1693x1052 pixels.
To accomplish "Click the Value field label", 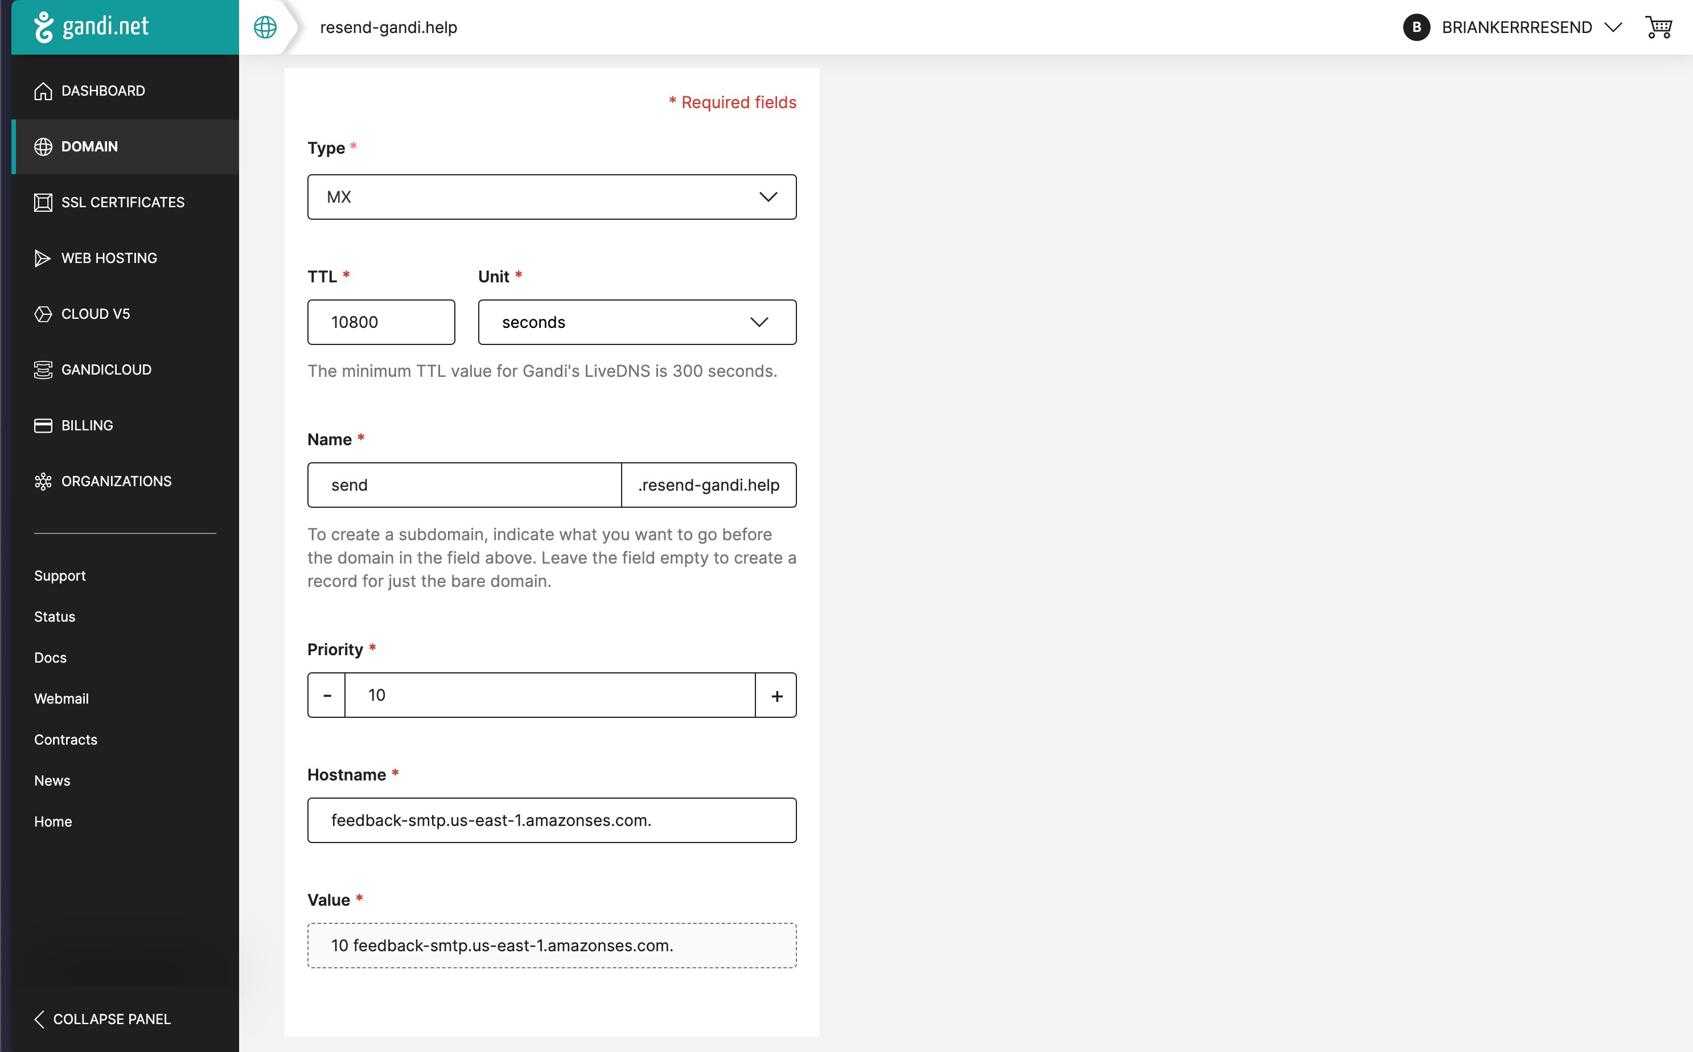I will 328,899.
